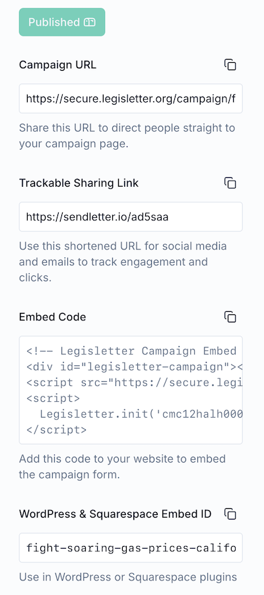Viewport: 264px width, 595px height.
Task: Click inside the Embed Code text box
Action: [x=131, y=390]
